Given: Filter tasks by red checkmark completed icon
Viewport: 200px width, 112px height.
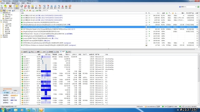Looking at the screenshot, I should click(x=27, y=11).
